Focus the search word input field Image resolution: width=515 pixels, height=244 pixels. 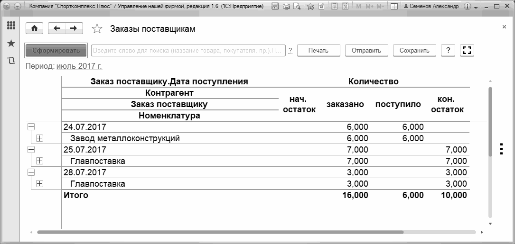[x=188, y=51]
